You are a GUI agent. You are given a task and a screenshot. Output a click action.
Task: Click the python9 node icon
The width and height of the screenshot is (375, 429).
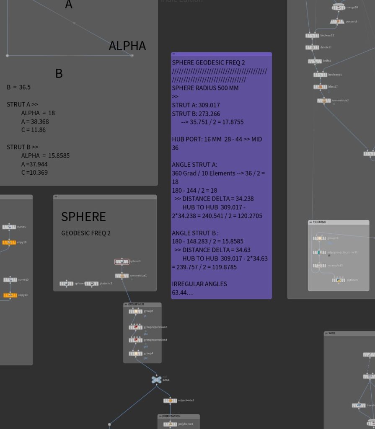(339, 280)
